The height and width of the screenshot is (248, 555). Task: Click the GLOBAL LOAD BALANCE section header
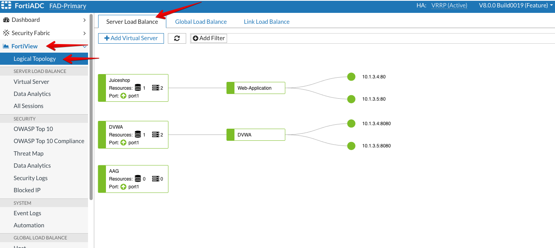coord(44,238)
